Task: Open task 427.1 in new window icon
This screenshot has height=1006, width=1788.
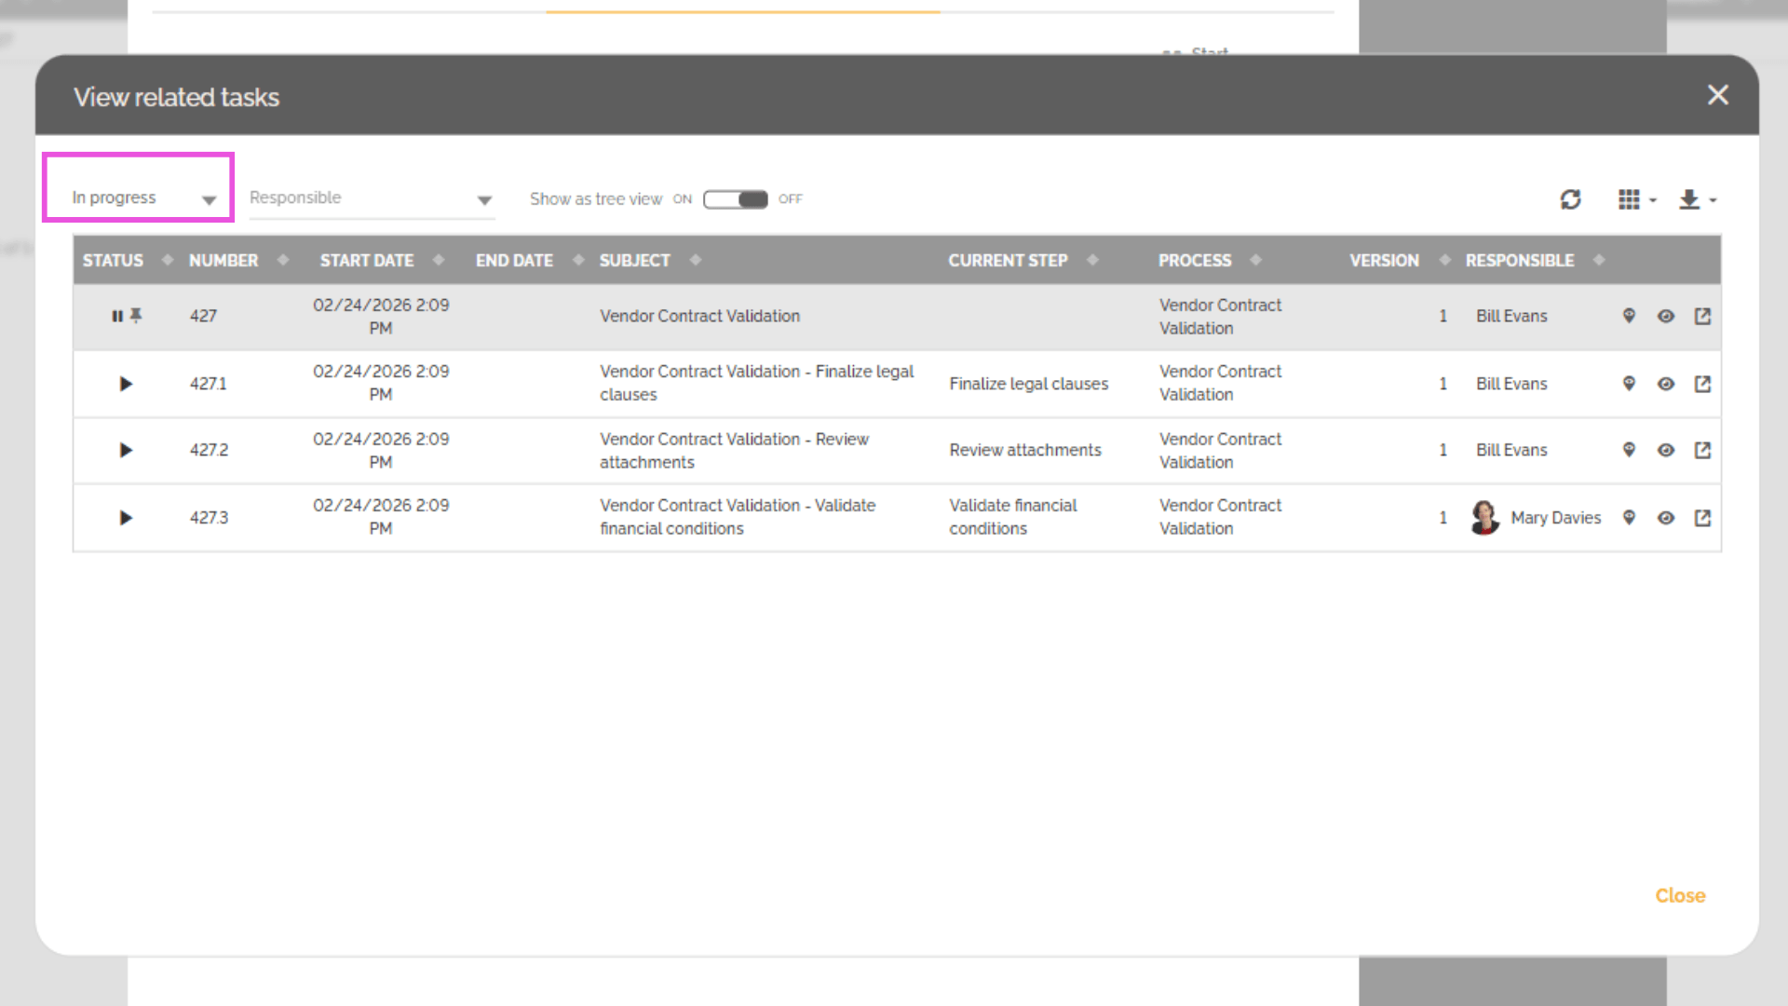Action: click(1702, 384)
